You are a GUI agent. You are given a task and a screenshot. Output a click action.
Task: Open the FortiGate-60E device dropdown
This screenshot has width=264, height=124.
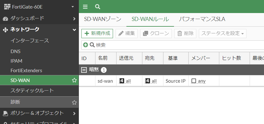pyautogui.click(x=73, y=7)
